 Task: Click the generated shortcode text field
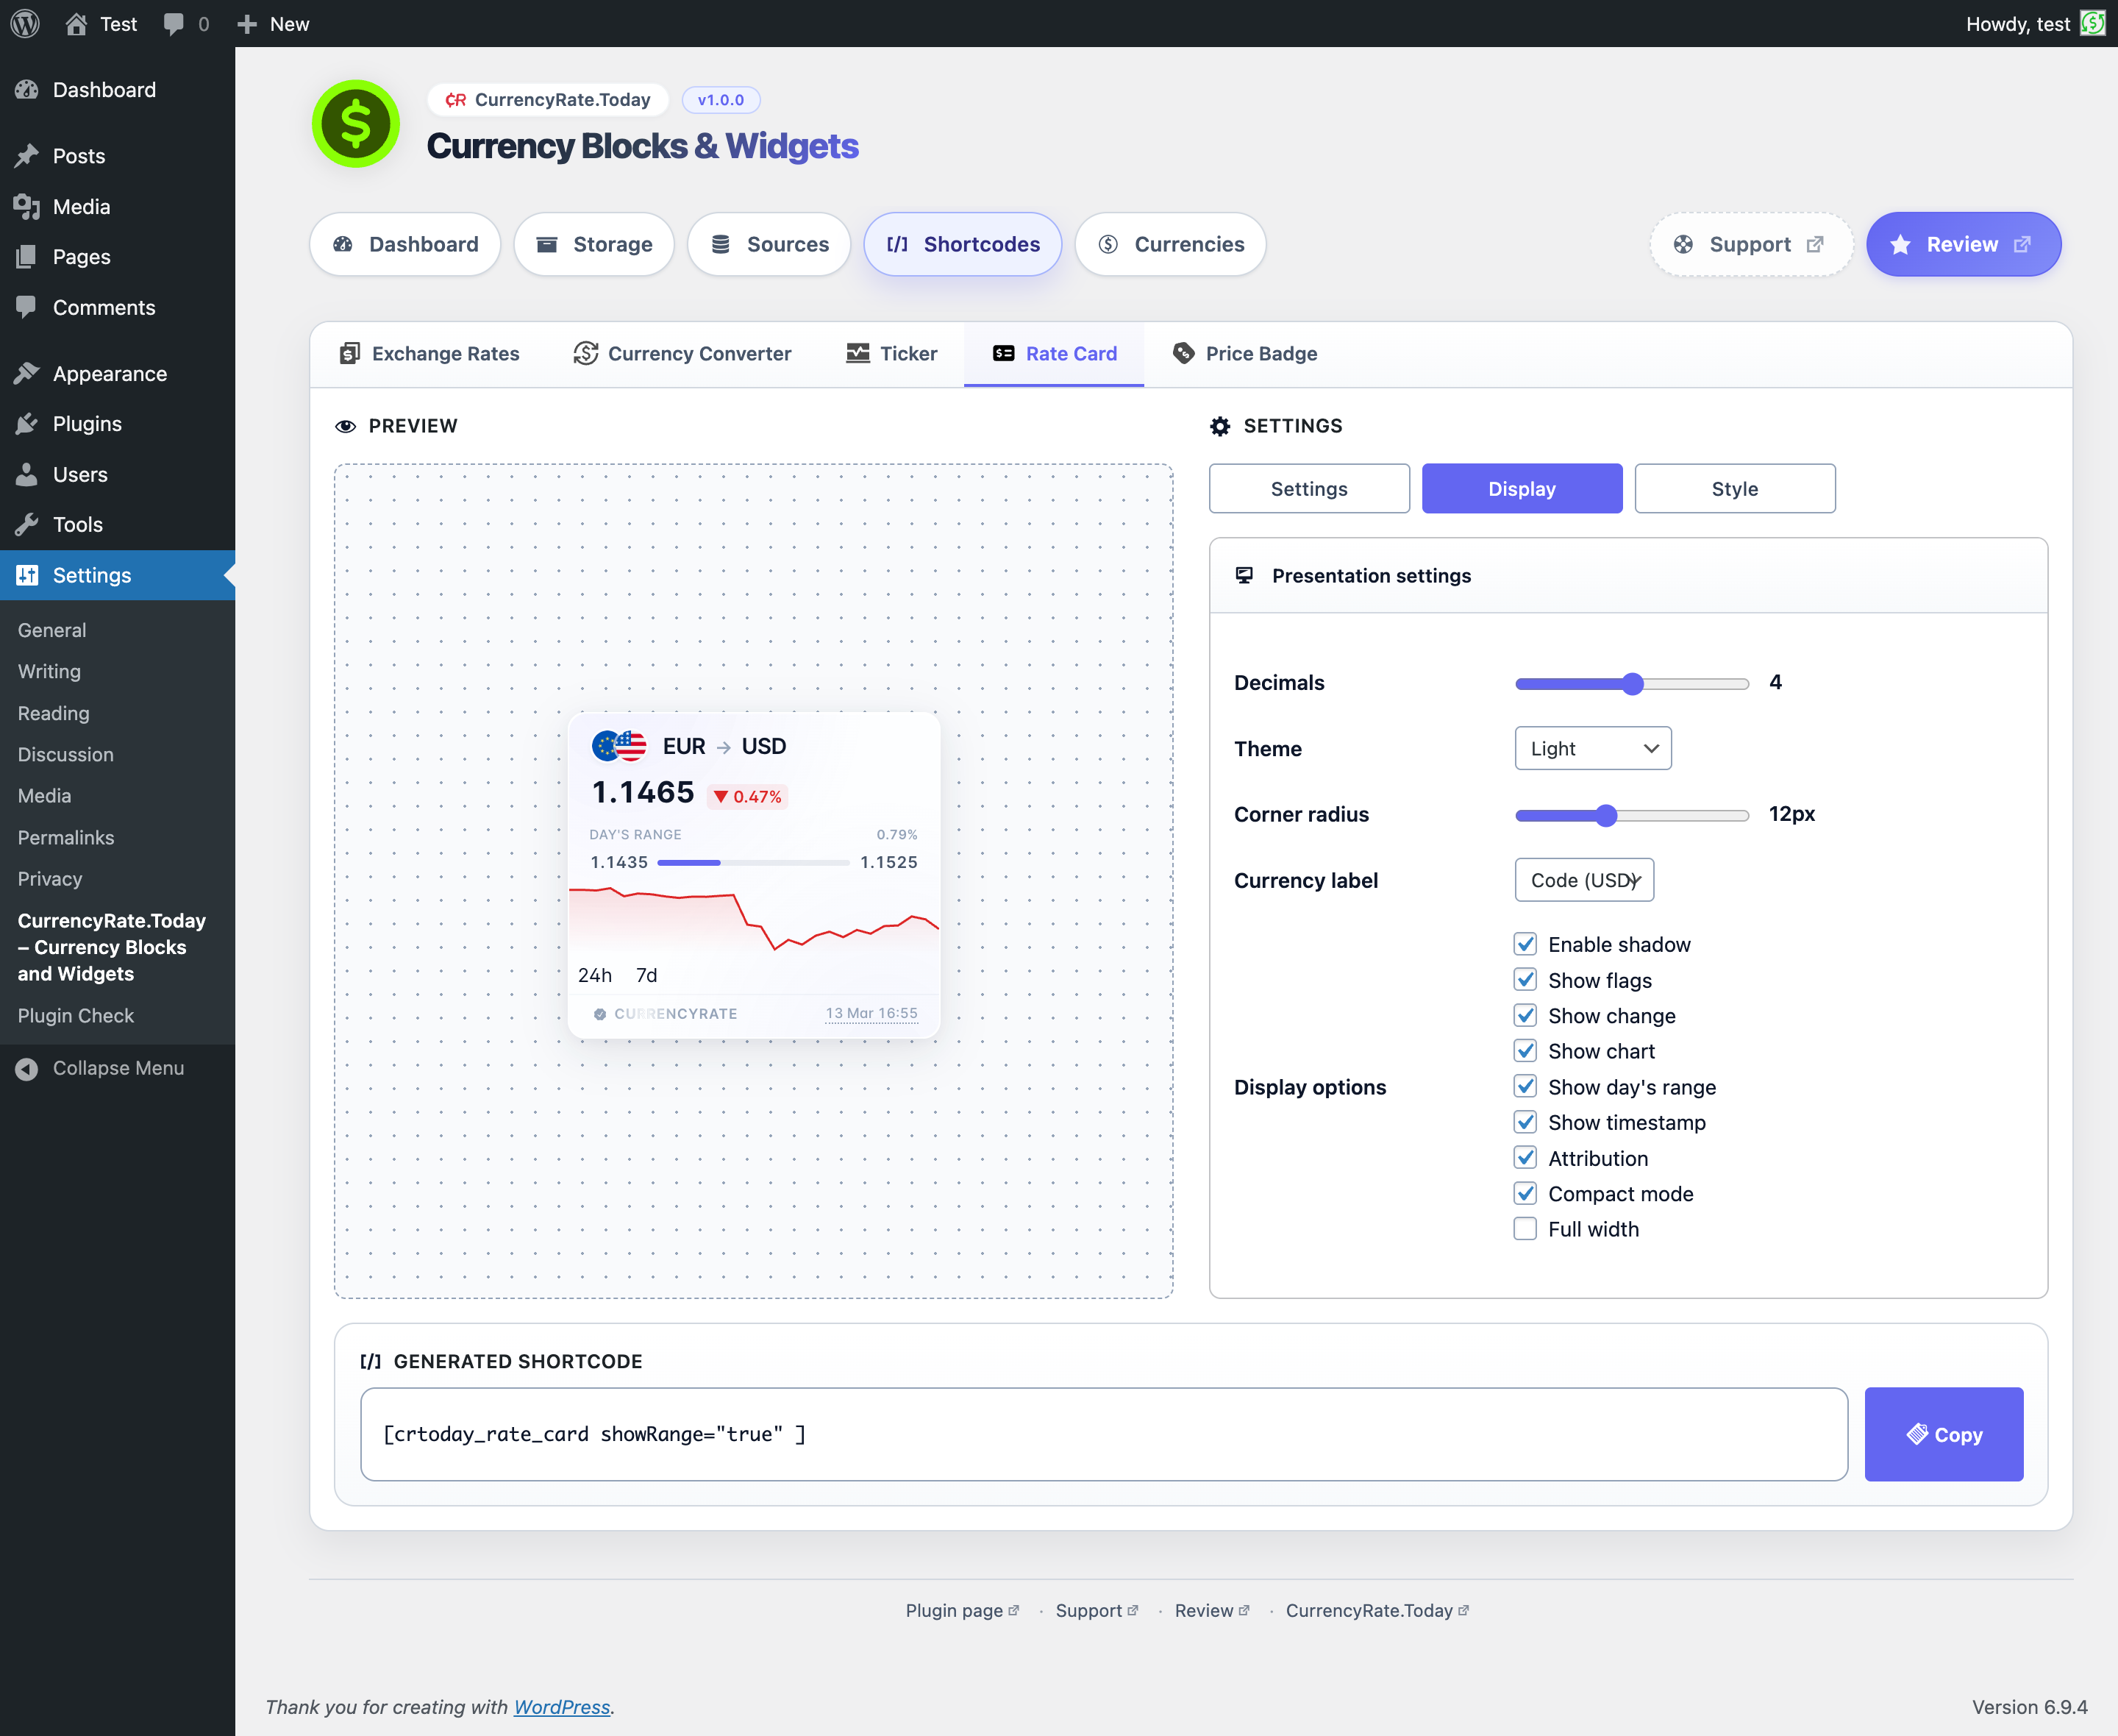point(1102,1434)
